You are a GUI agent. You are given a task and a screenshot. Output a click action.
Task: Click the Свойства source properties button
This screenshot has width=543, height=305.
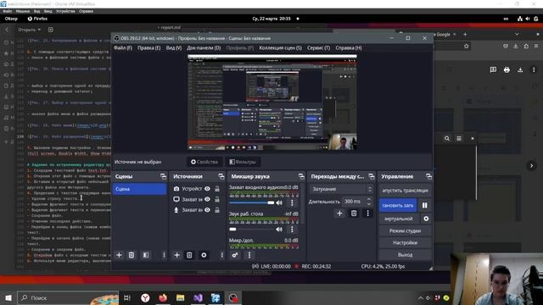pyautogui.click(x=204, y=162)
